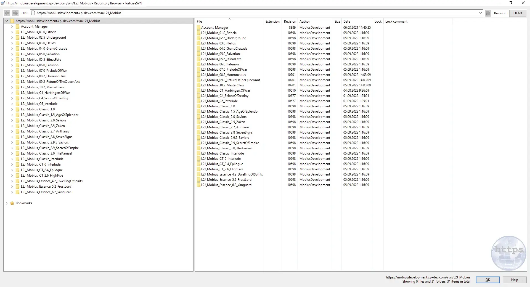Sort by the Lock comment column header
The width and height of the screenshot is (530, 287).
[x=418, y=22]
